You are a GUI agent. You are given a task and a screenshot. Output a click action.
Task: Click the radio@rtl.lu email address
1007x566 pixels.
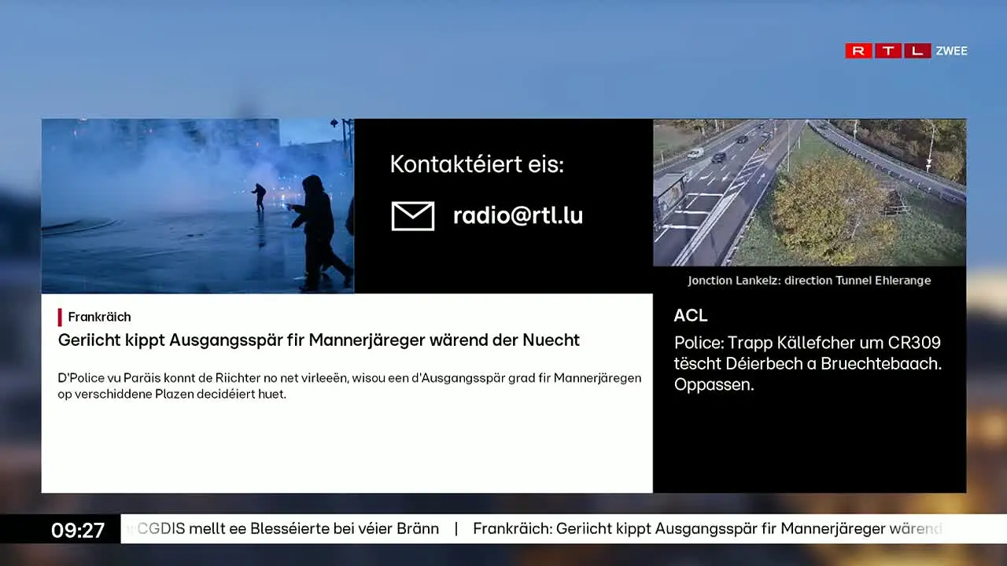518,216
